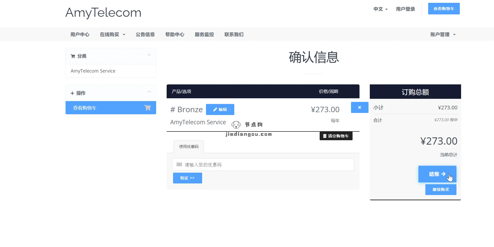
Task: Select 查看购物车 in sidebar actions
Action: coord(111,108)
